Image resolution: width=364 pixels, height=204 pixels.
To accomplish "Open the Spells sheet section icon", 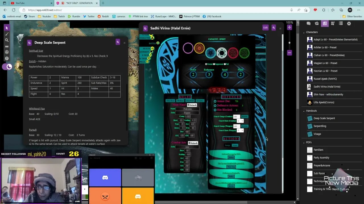I will [147, 61].
